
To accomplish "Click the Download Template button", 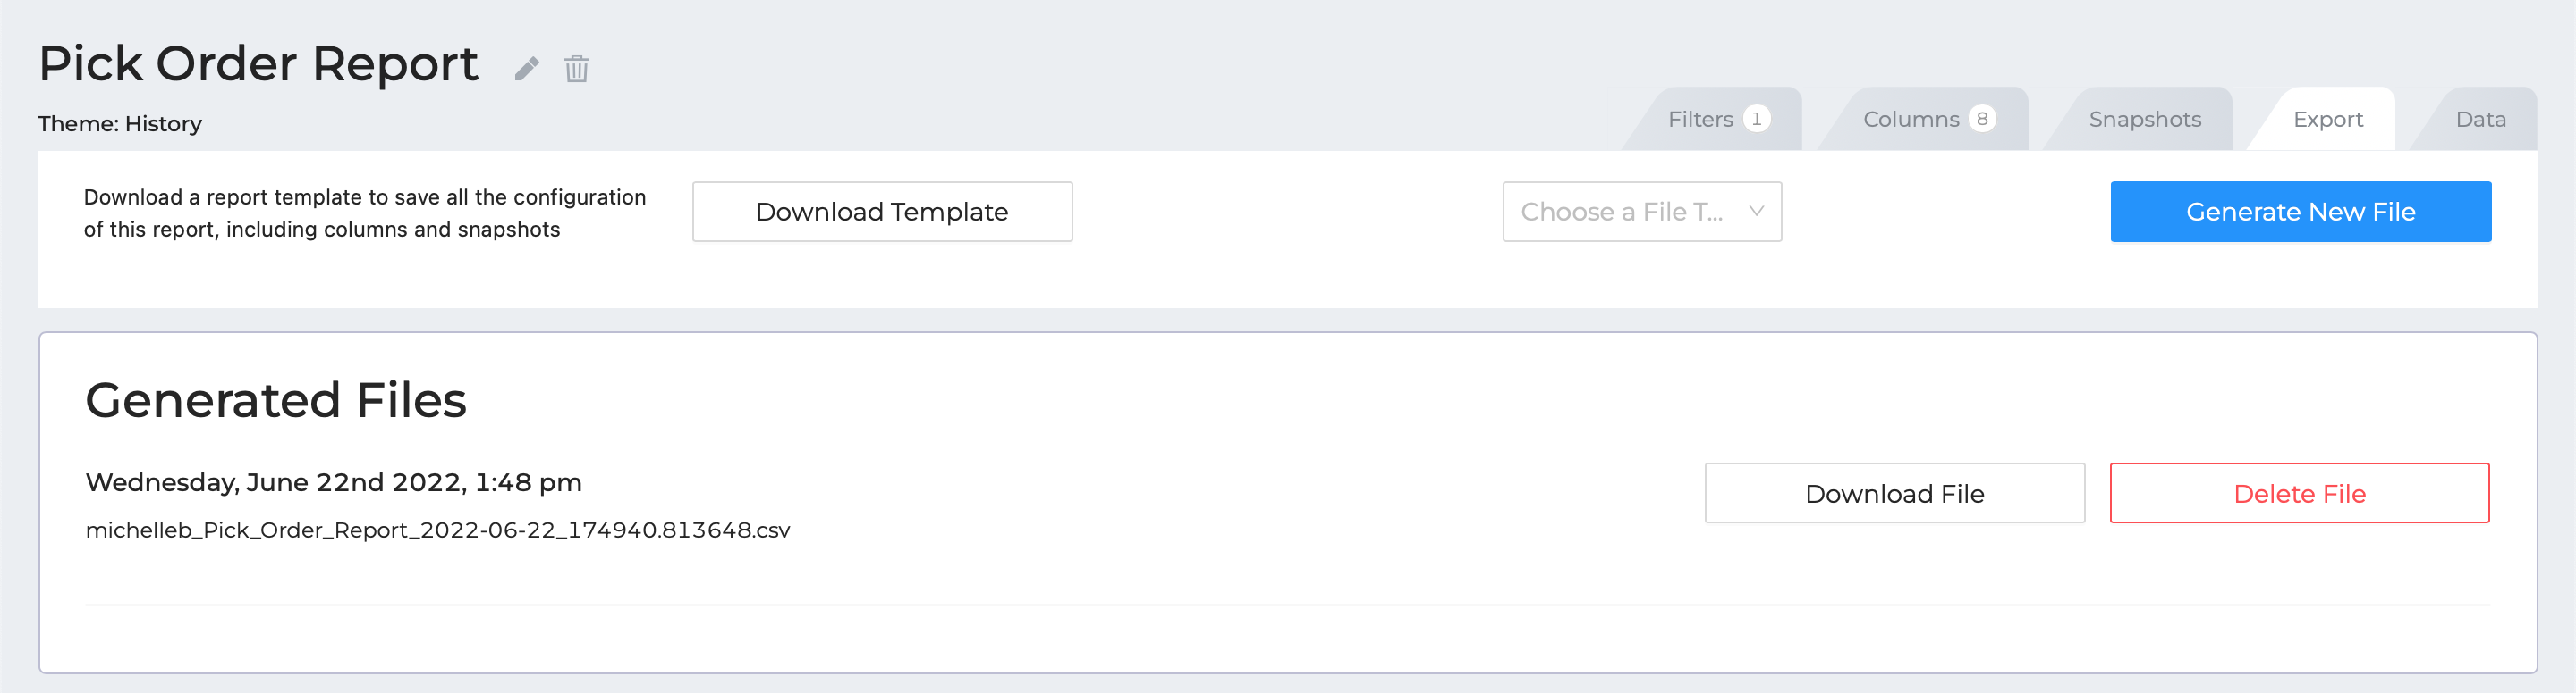I will point(882,212).
